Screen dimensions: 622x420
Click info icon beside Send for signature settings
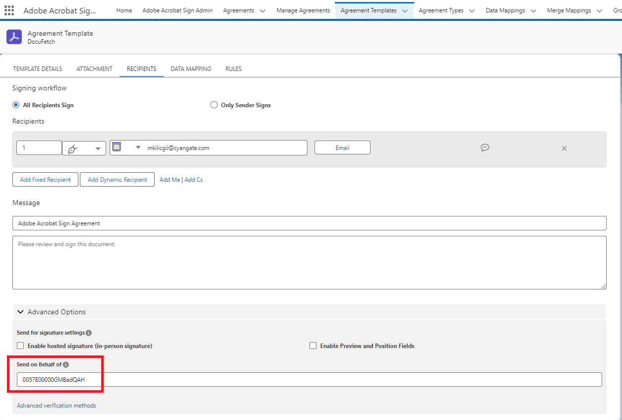point(89,333)
